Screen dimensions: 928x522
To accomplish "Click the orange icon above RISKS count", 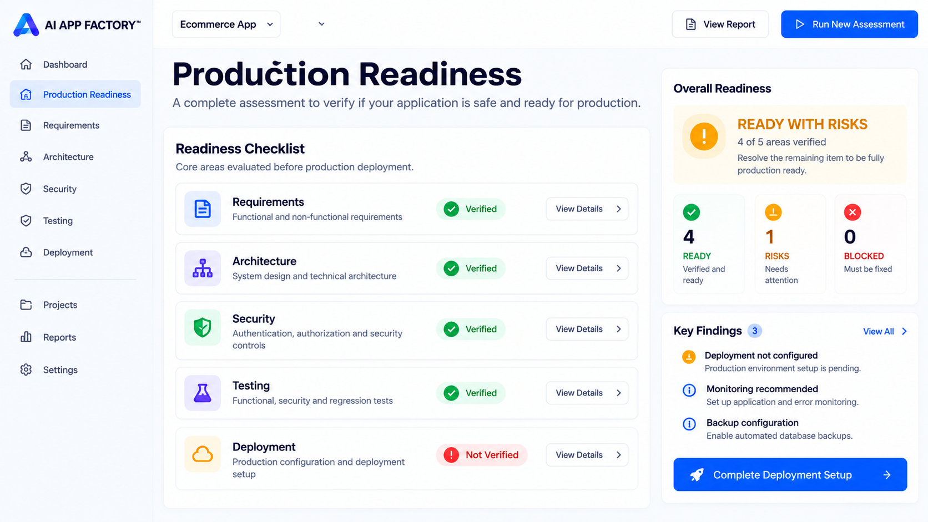I will [x=773, y=212].
